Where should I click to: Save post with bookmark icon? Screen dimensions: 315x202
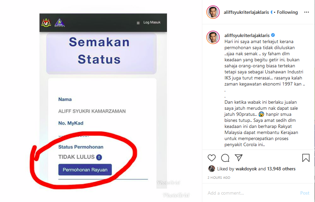306,158
